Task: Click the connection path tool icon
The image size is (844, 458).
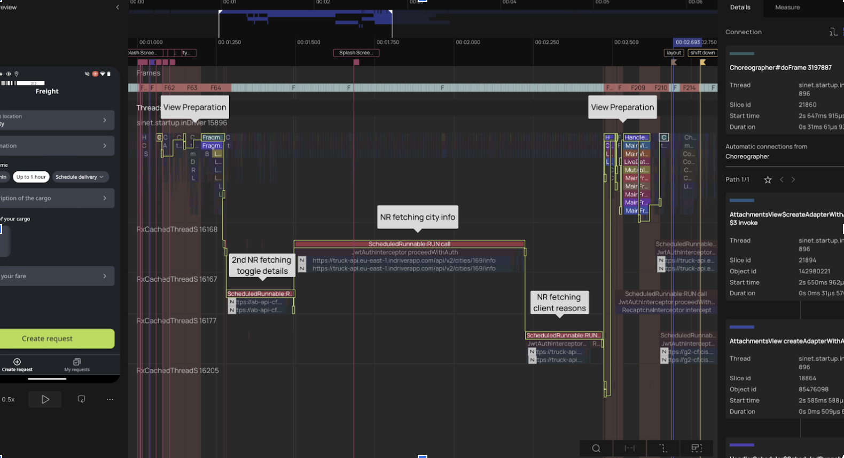Action: point(663,448)
